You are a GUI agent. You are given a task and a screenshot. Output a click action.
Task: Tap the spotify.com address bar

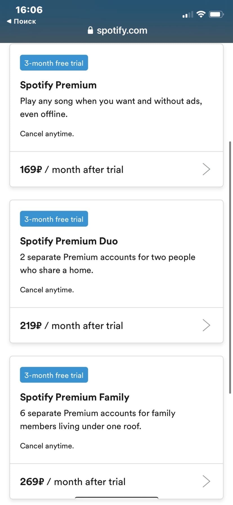(122, 30)
